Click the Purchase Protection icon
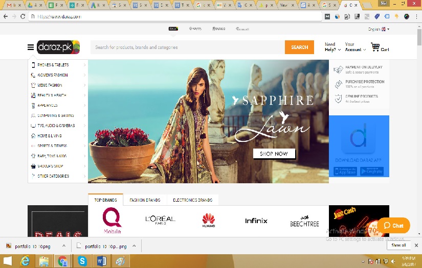The image size is (422, 268). click(x=338, y=84)
